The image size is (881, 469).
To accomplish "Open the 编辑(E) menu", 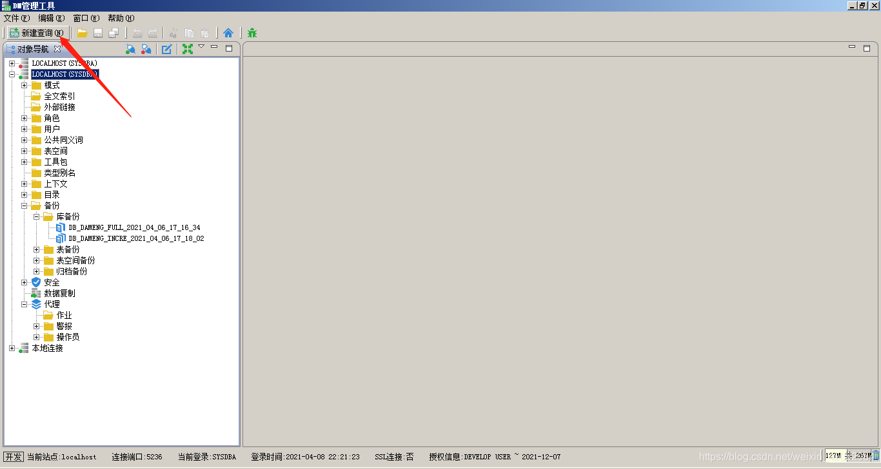I will pyautogui.click(x=52, y=18).
